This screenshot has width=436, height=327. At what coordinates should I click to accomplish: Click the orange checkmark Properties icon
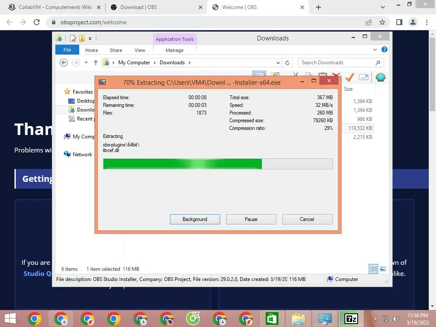(x=350, y=77)
